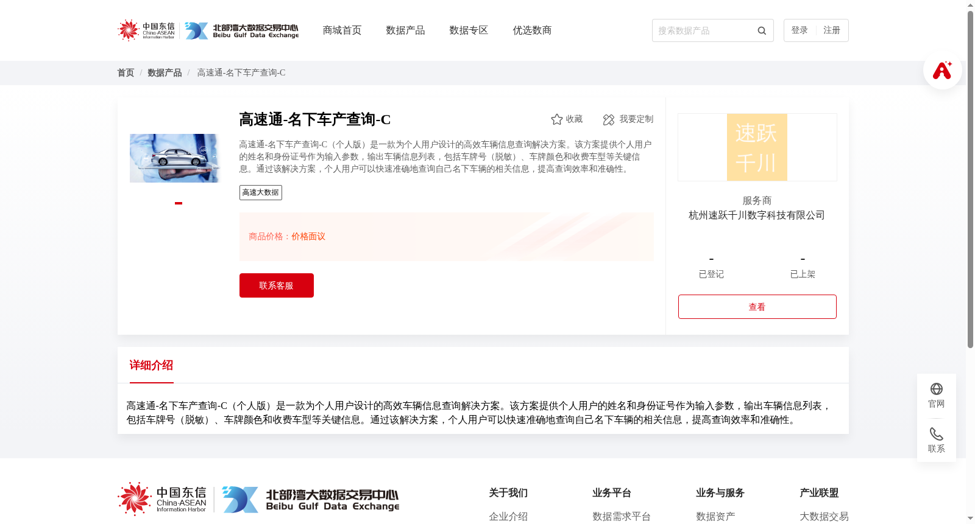Click the 注册 link
975x524 pixels.
click(832, 30)
